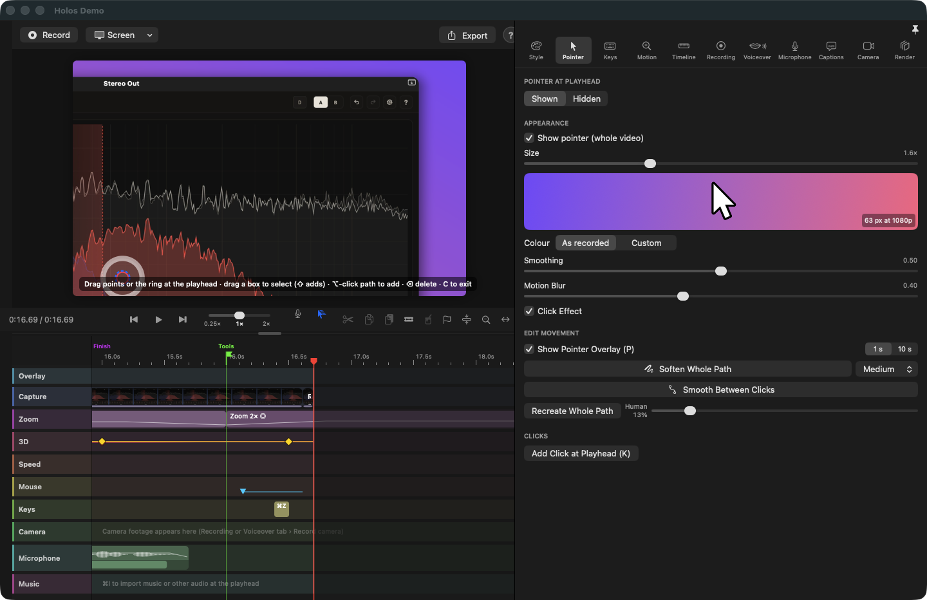Open the Camera tab
Viewport: 927px width, 600px height.
coord(868,50)
